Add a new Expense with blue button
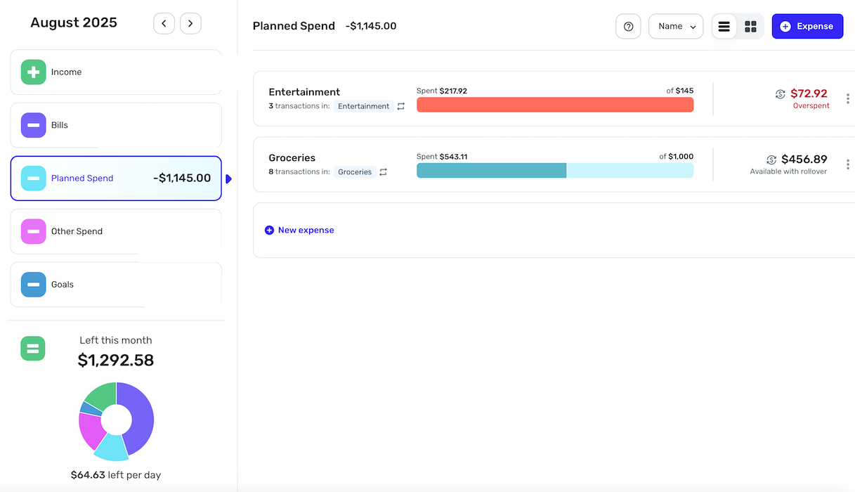 pyautogui.click(x=807, y=26)
